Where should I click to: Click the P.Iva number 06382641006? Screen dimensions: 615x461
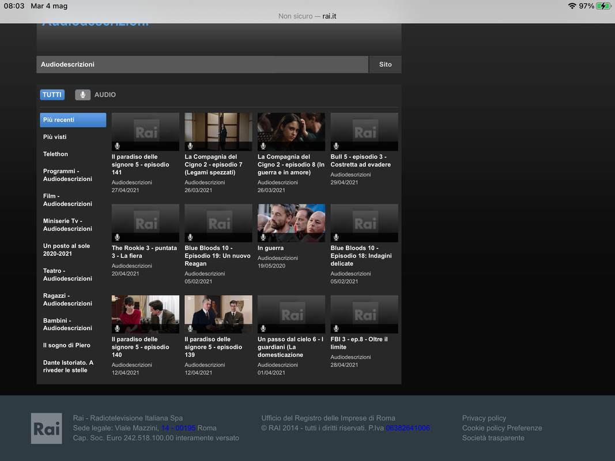tap(408, 428)
